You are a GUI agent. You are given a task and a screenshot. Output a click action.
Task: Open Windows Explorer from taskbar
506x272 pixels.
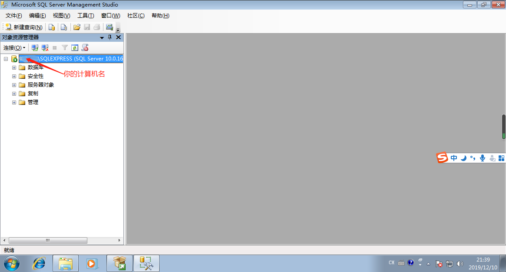[x=66, y=263]
